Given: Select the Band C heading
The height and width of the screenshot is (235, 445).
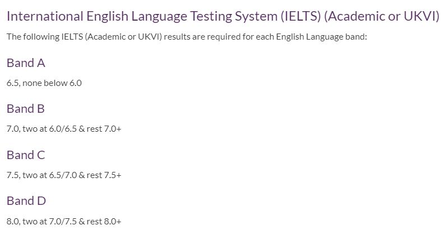Looking at the screenshot, I should [x=26, y=155].
